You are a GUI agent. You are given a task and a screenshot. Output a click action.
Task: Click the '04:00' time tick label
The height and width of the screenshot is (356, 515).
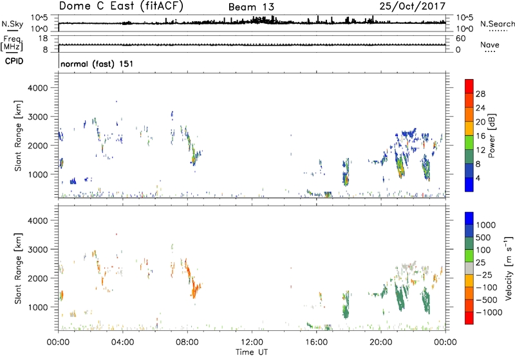(x=122, y=343)
